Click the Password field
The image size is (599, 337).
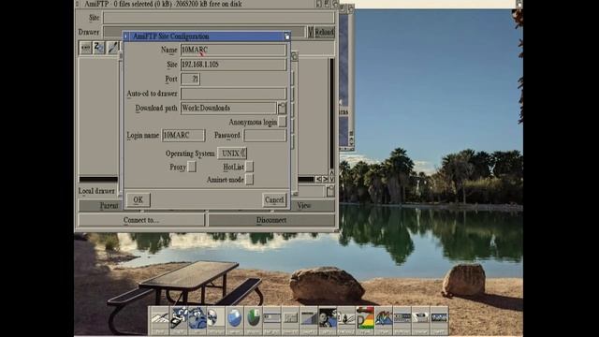(265, 135)
